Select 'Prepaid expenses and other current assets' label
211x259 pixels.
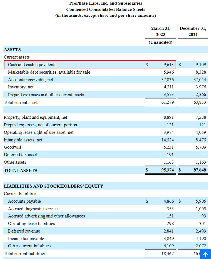pos(46,95)
